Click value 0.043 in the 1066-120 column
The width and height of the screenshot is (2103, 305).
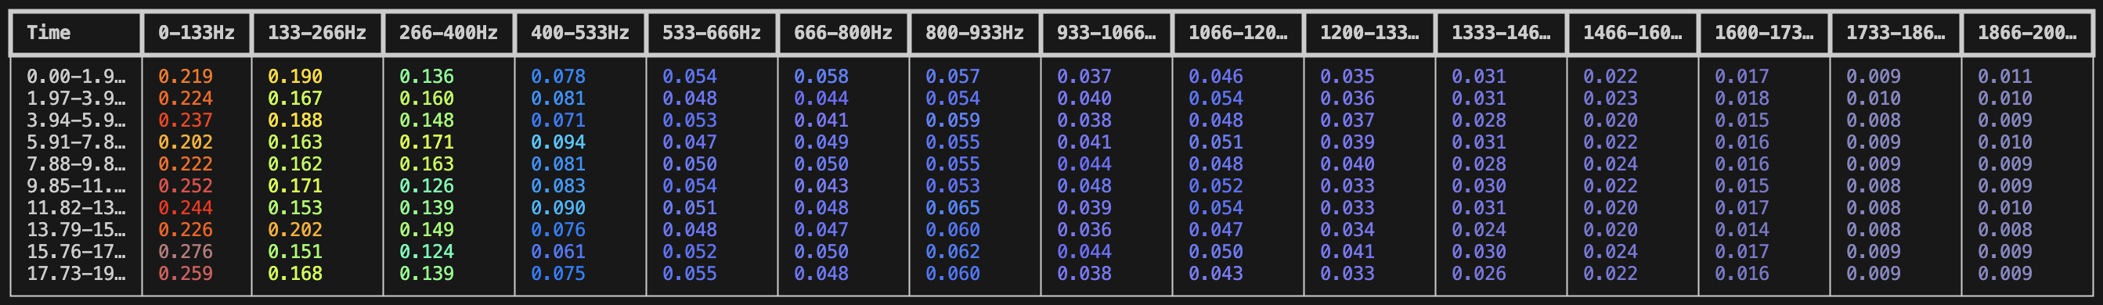tap(1216, 274)
